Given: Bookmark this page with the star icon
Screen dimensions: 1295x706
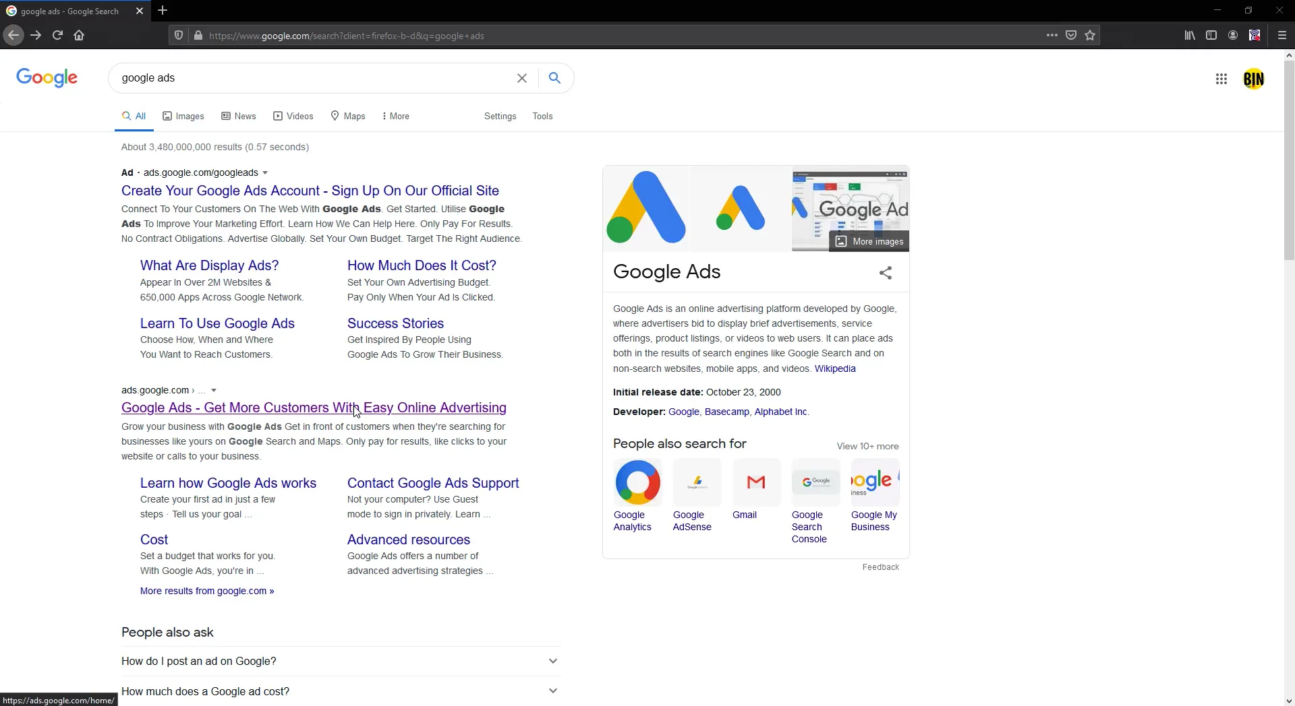Looking at the screenshot, I should point(1090,35).
